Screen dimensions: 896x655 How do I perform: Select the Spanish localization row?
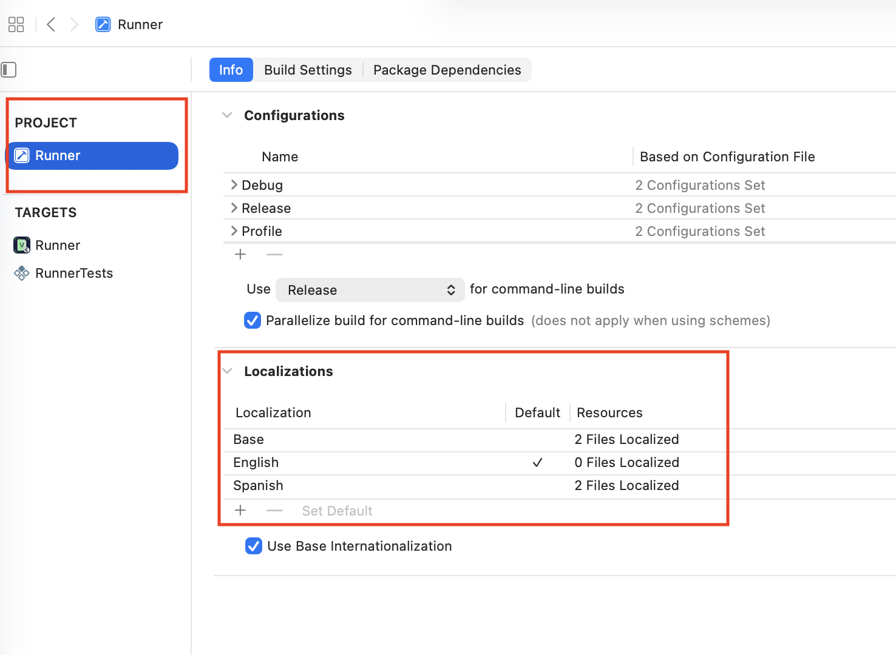point(258,485)
